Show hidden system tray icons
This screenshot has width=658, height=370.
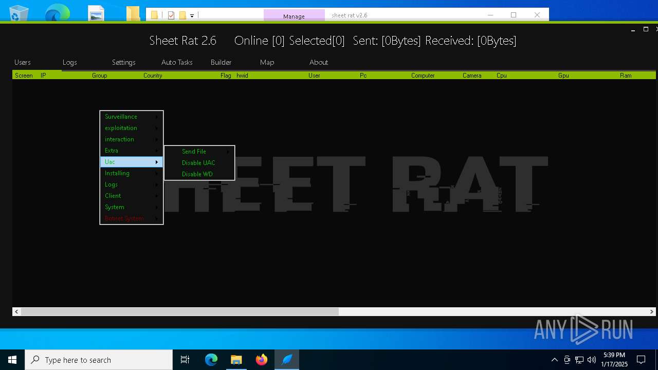[554, 360]
